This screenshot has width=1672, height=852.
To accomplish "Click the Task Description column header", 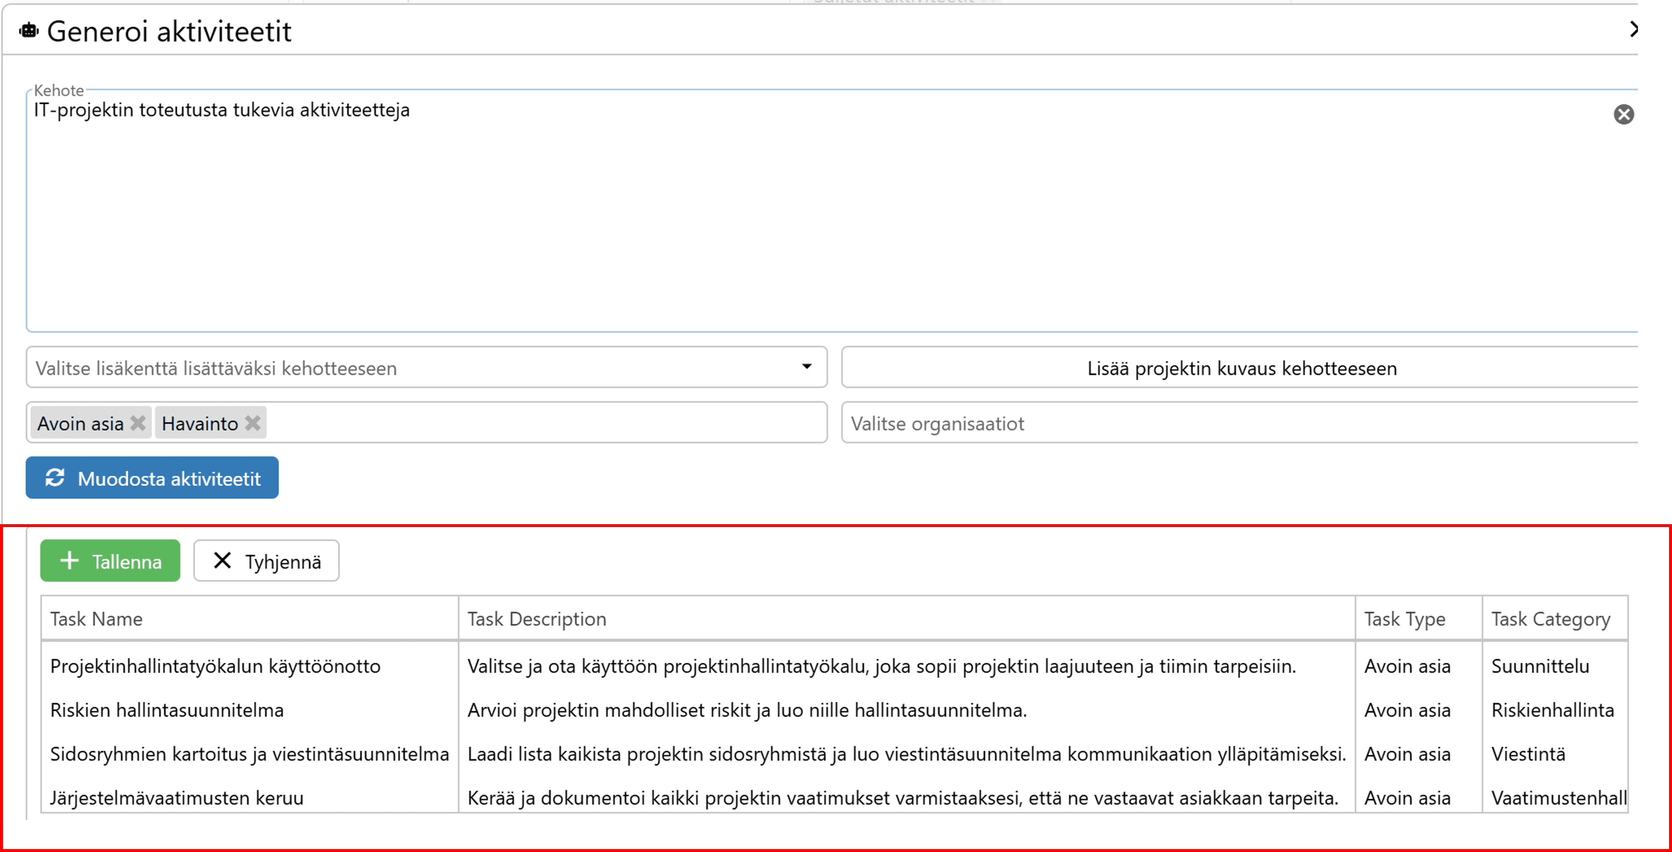I will [x=537, y=618].
